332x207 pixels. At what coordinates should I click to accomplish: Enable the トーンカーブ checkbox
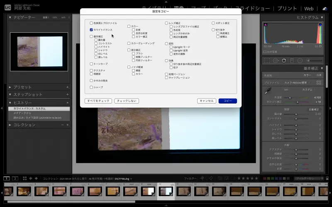click(91, 64)
